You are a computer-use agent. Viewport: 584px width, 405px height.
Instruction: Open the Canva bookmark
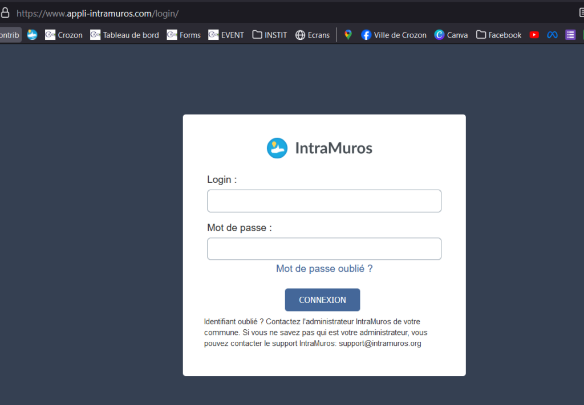click(451, 35)
